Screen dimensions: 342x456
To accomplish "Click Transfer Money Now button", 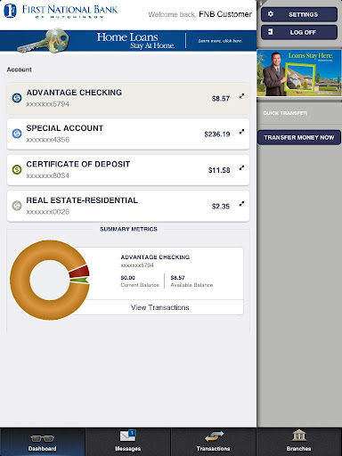I will tap(299, 137).
